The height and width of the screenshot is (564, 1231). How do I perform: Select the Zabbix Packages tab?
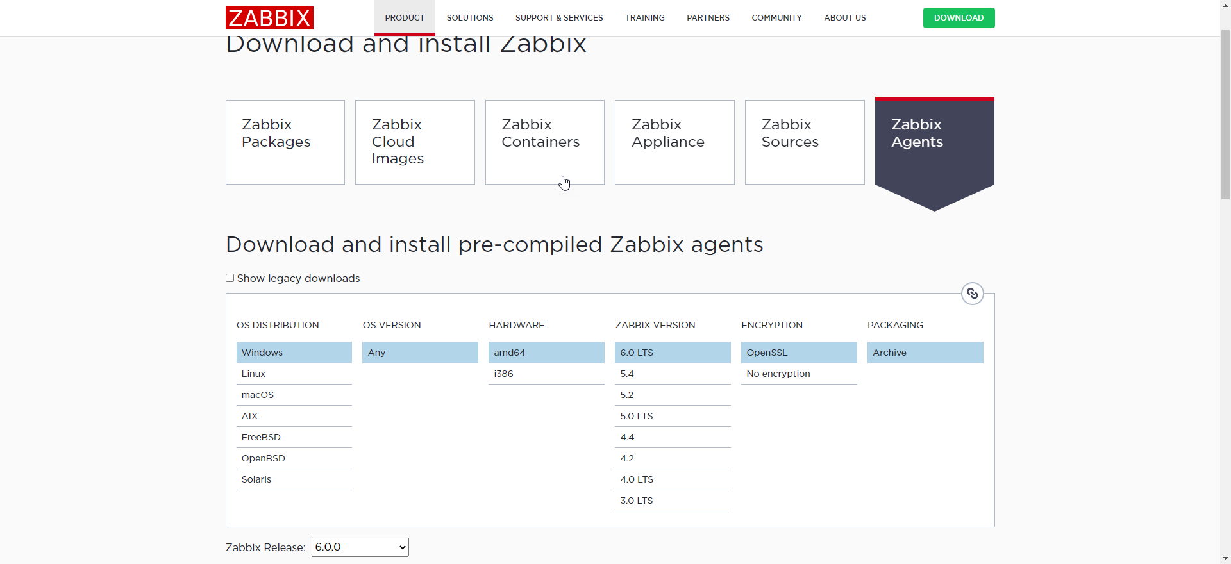(x=285, y=142)
